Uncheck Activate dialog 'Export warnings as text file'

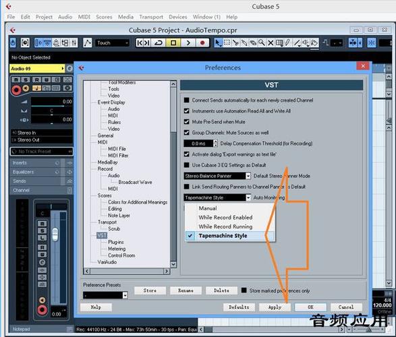(187, 154)
